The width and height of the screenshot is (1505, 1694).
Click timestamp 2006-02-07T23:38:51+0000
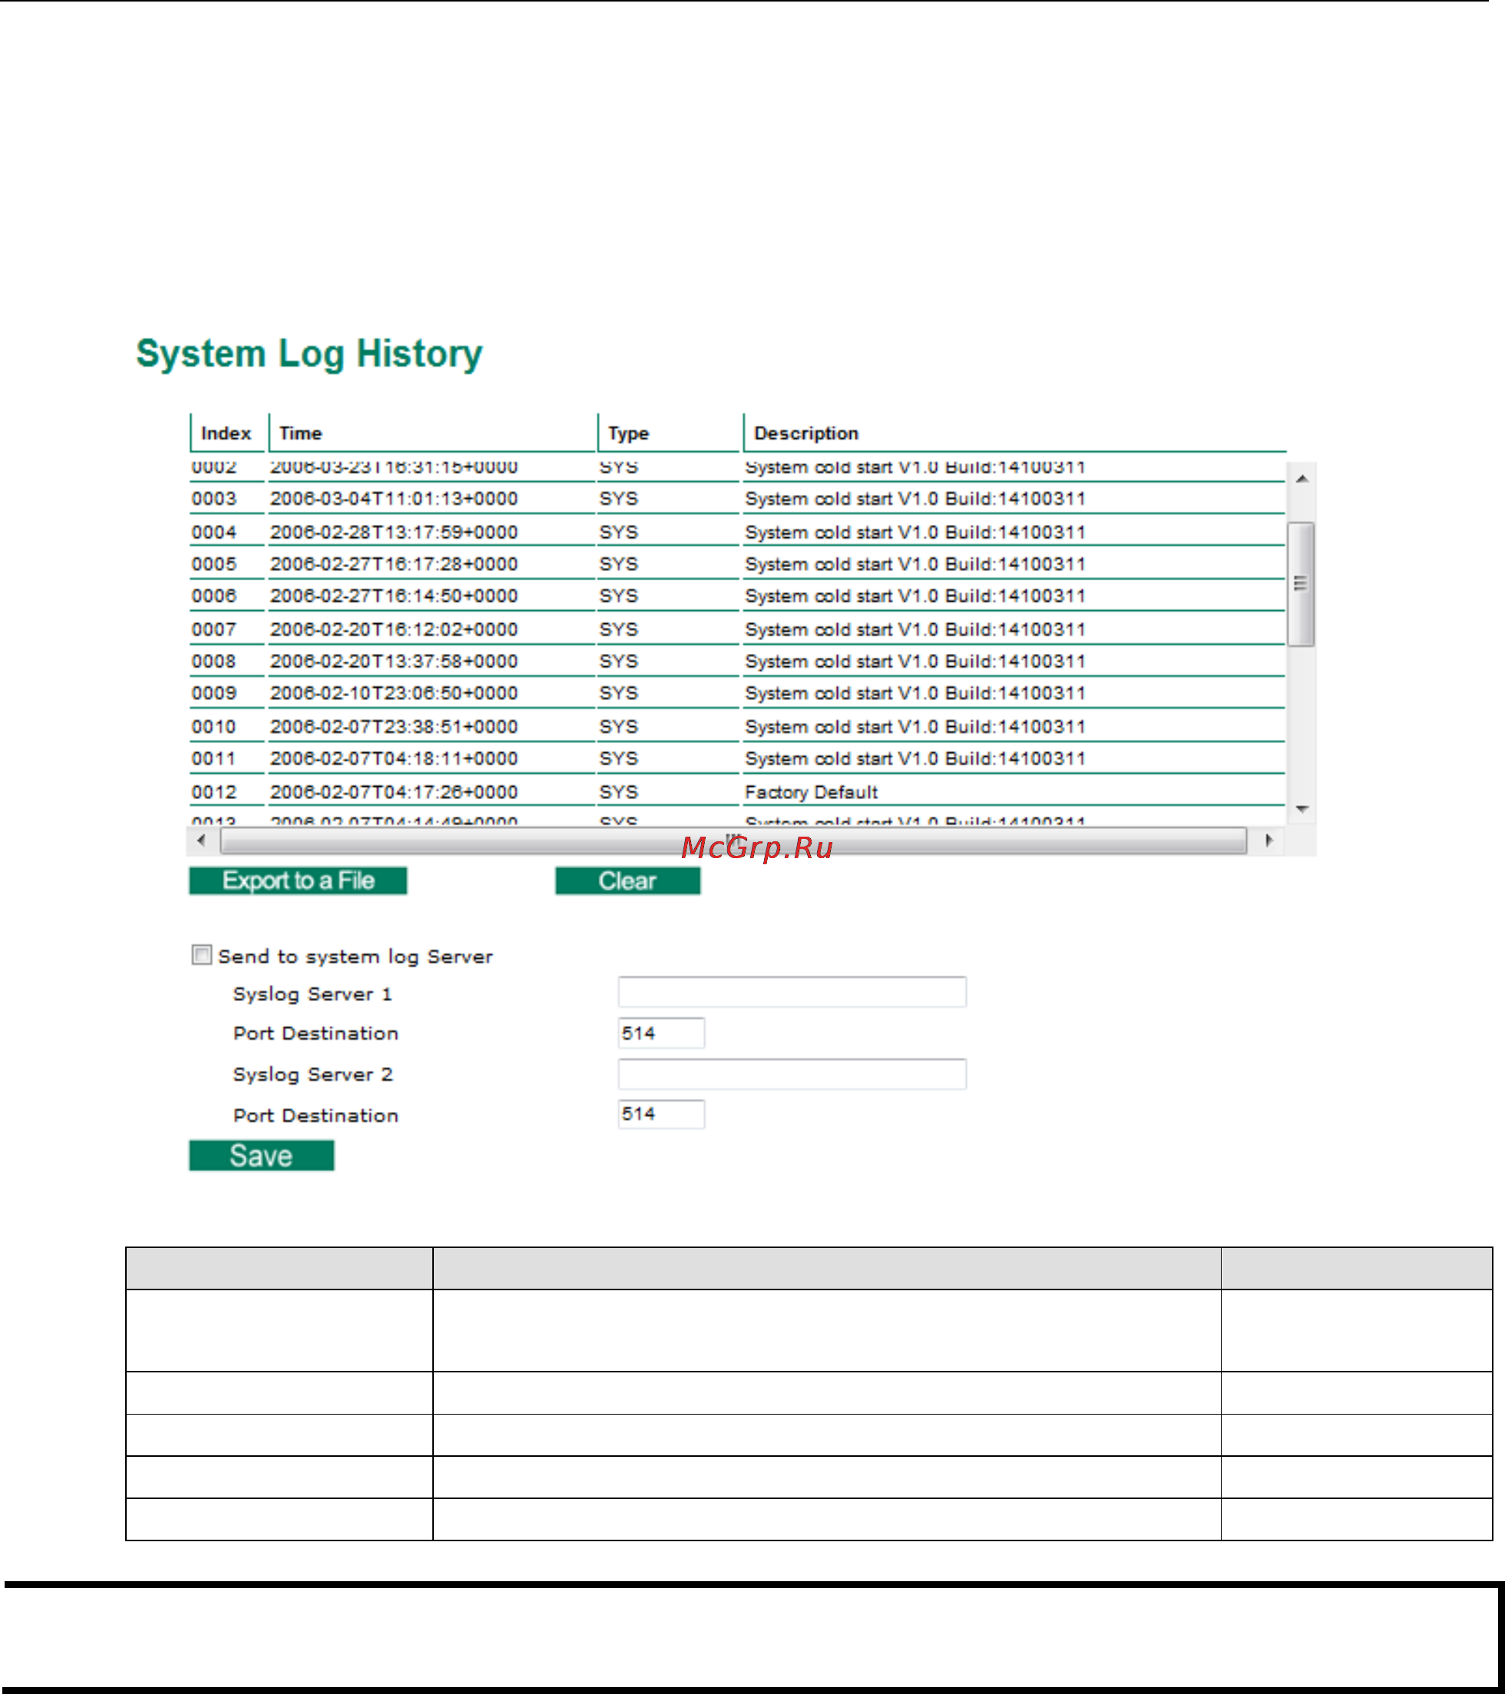click(394, 727)
